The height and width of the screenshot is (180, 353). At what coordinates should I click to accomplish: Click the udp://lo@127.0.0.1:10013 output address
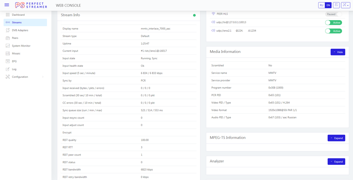click(x=231, y=22)
